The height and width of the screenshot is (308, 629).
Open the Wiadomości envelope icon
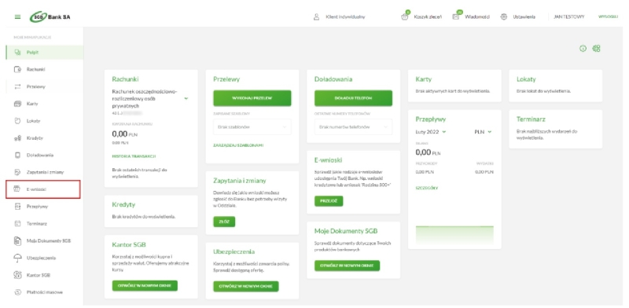[x=456, y=16]
